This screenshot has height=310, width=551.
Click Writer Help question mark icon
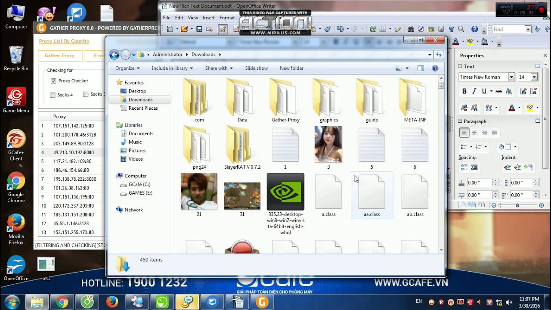tap(475, 29)
